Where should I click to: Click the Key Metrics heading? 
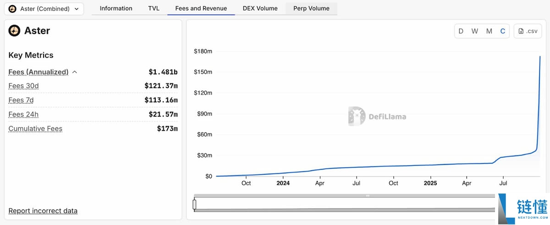click(31, 55)
